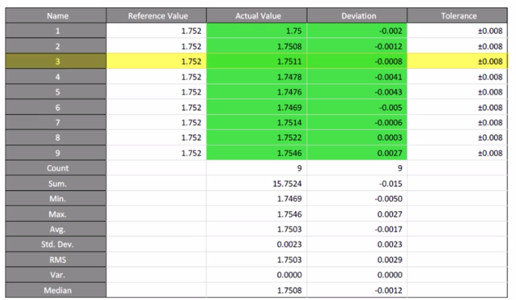
Task: Click the Avg. deviation cell -0.0017
Action: coord(358,229)
